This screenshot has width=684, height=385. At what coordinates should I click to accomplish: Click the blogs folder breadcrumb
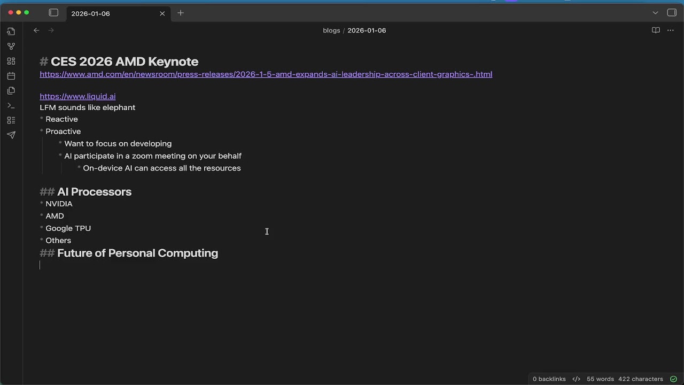click(x=331, y=30)
